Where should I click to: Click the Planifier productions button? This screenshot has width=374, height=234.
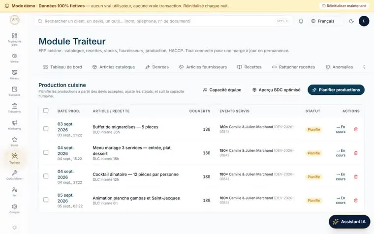(336, 90)
